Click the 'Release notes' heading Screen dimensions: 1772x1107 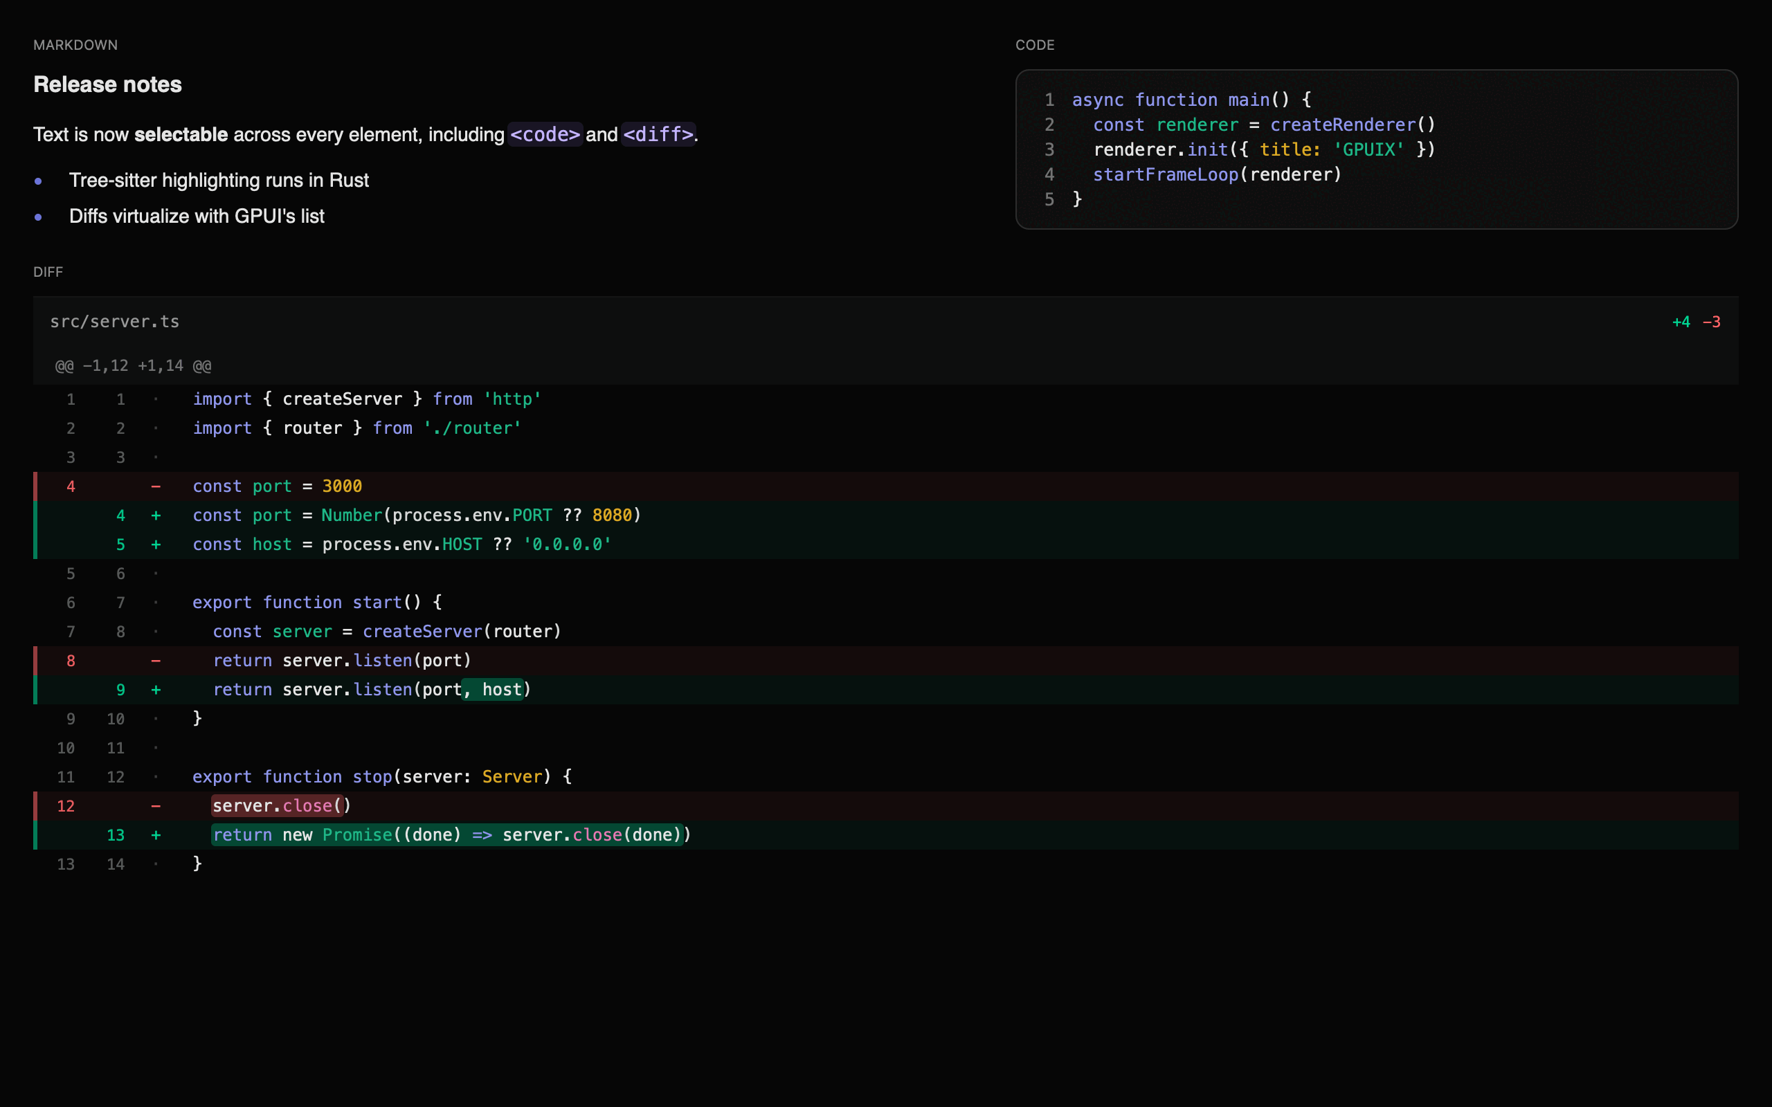coord(108,84)
